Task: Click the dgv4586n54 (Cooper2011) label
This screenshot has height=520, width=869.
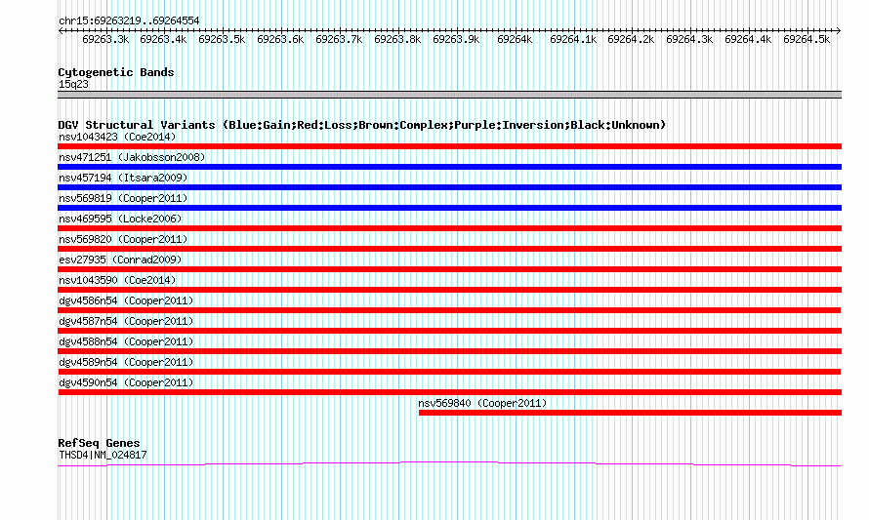Action: pos(126,300)
